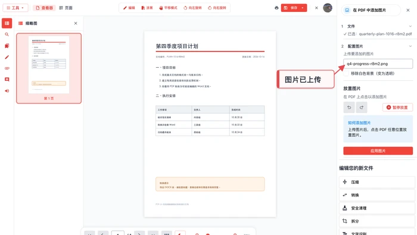Collapse the 配置图片 step section chevron
Screen dimensions: 417x235
[410, 46]
